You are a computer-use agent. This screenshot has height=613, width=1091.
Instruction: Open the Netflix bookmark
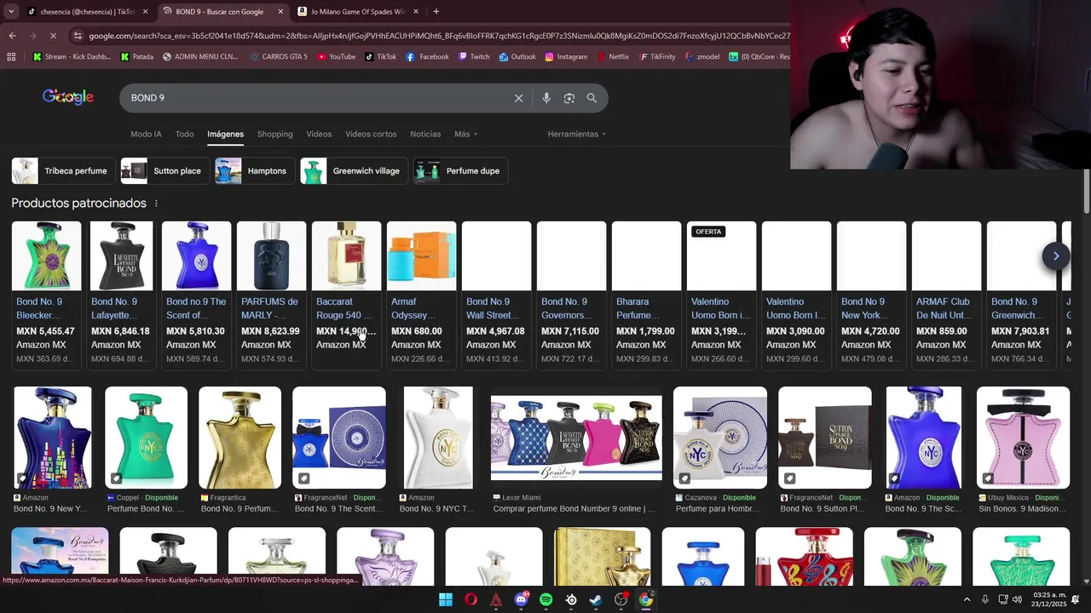coord(612,57)
